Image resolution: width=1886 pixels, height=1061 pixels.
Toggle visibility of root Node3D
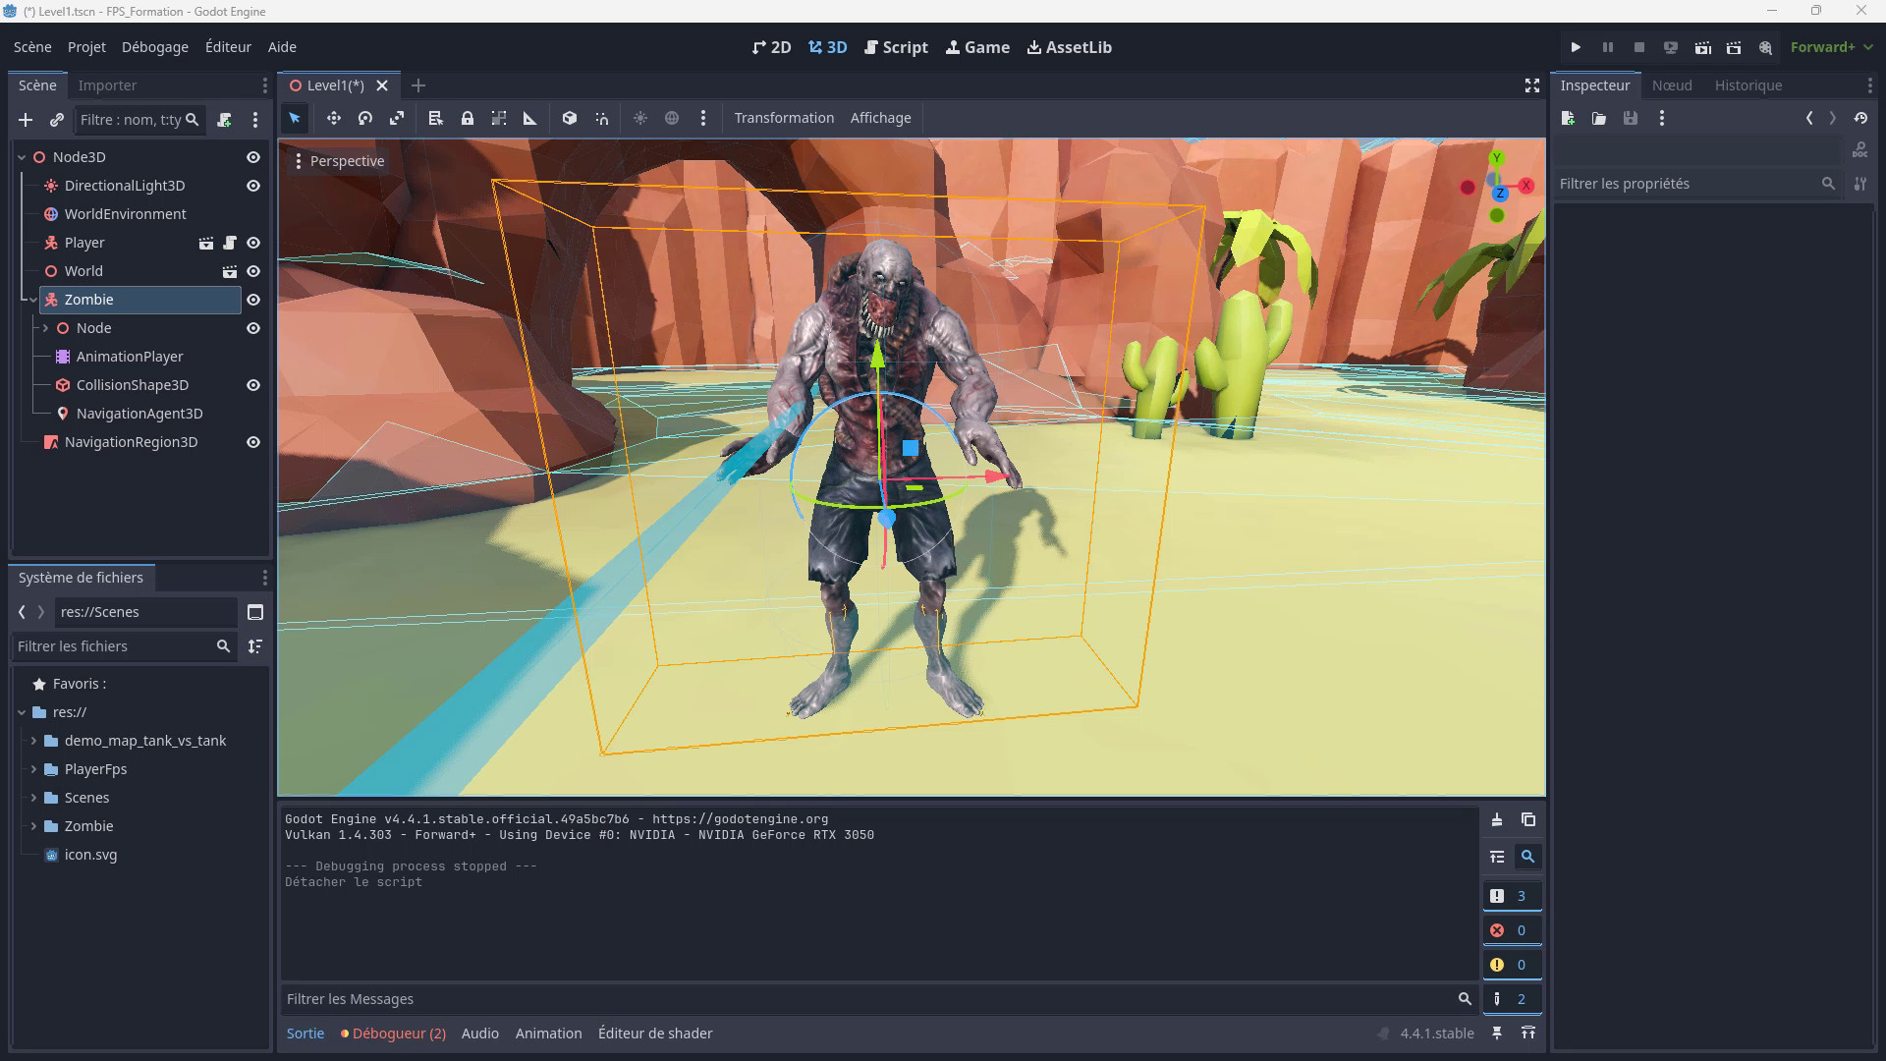coord(253,157)
